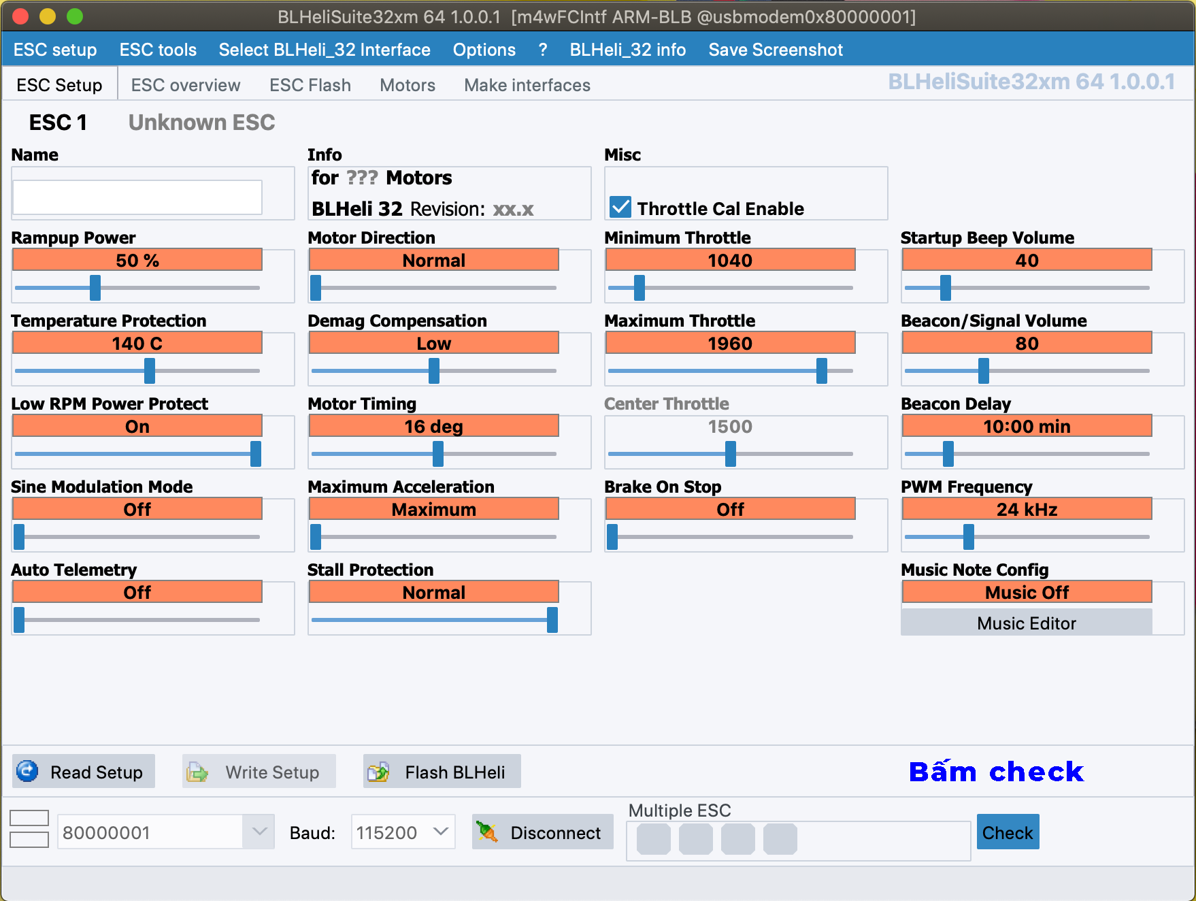Click the Brake On Stop slider handle
The image size is (1196, 901).
click(612, 536)
